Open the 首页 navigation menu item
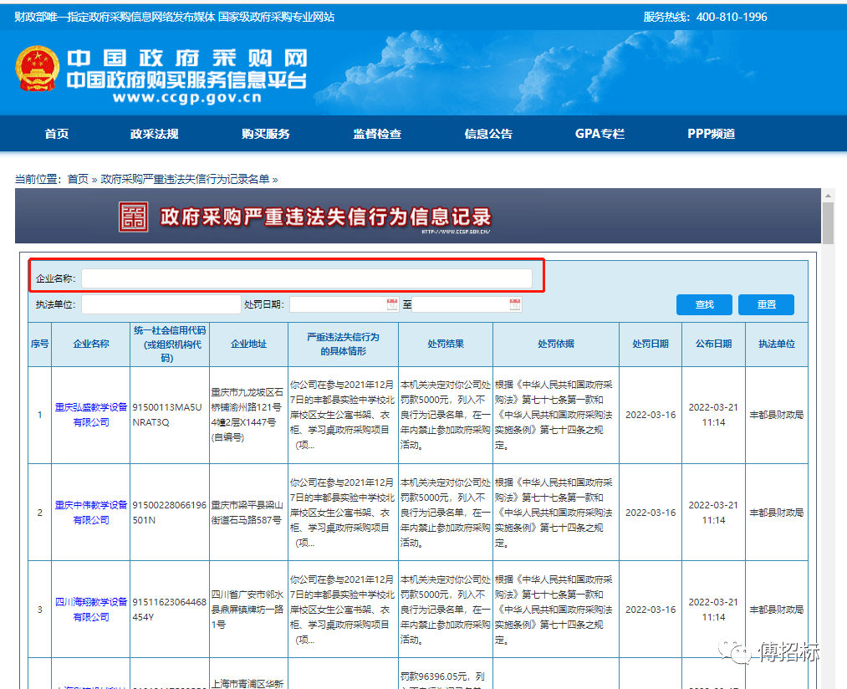847x689 pixels. (56, 134)
